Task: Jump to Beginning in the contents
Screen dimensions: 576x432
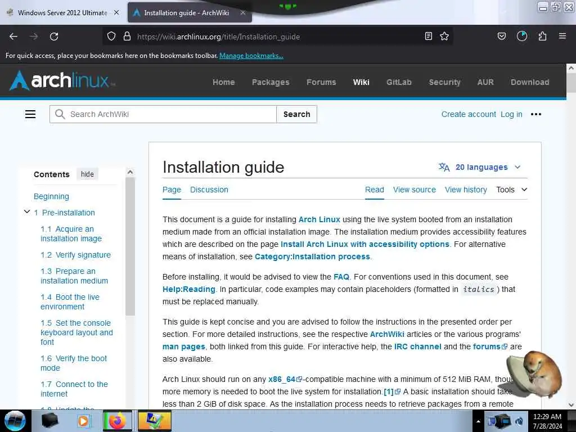Action: (x=51, y=196)
